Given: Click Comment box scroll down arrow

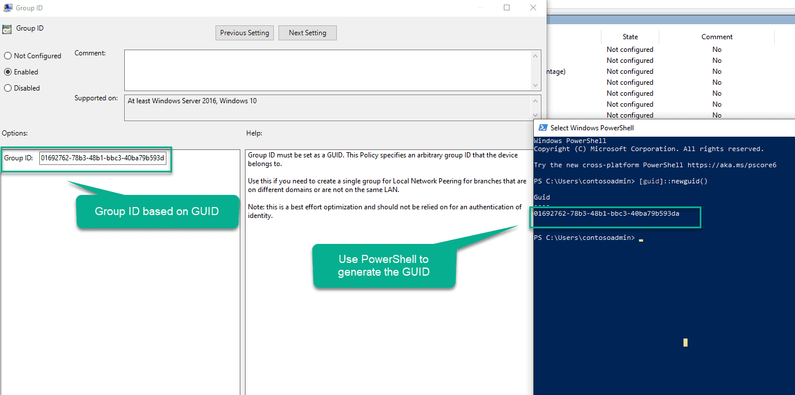Looking at the screenshot, I should pos(536,85).
